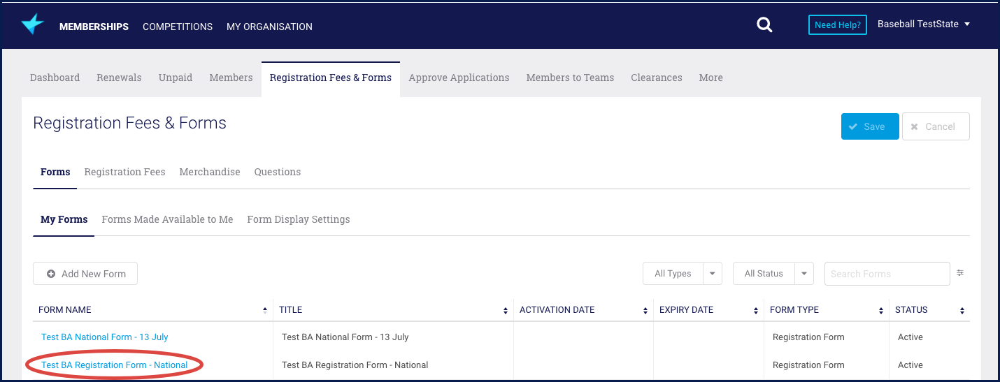The height and width of the screenshot is (382, 1000).
Task: Sort by Expiry Date column arrows
Action: tap(756, 311)
